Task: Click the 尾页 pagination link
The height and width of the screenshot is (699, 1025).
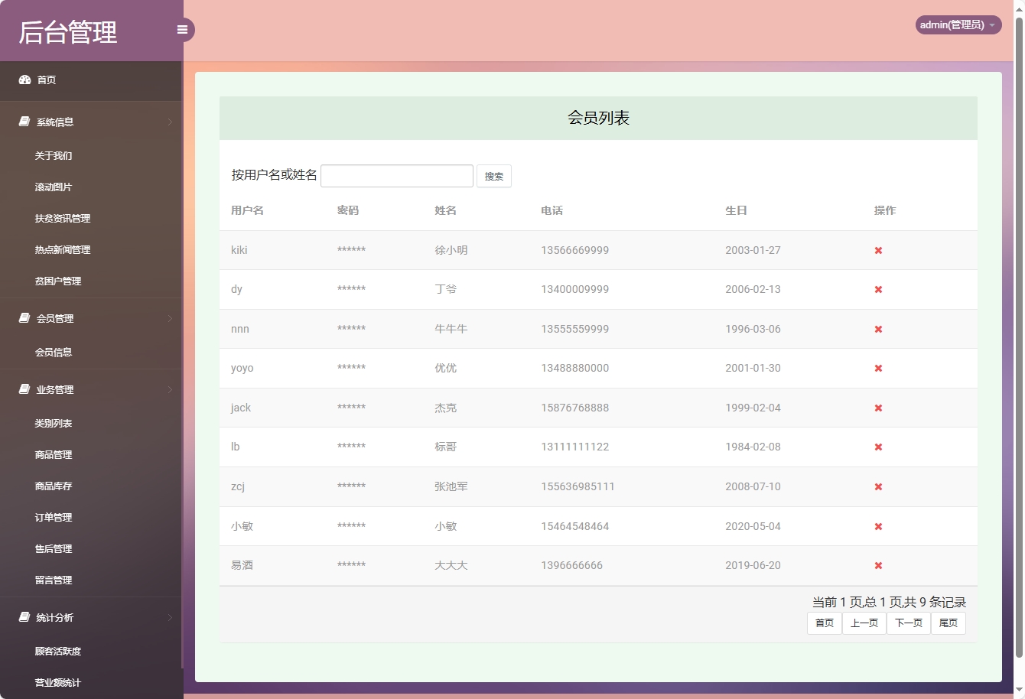Action: click(x=949, y=623)
